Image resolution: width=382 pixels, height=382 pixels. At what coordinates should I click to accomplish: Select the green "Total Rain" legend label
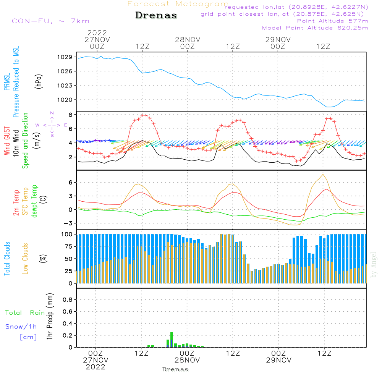(25, 313)
